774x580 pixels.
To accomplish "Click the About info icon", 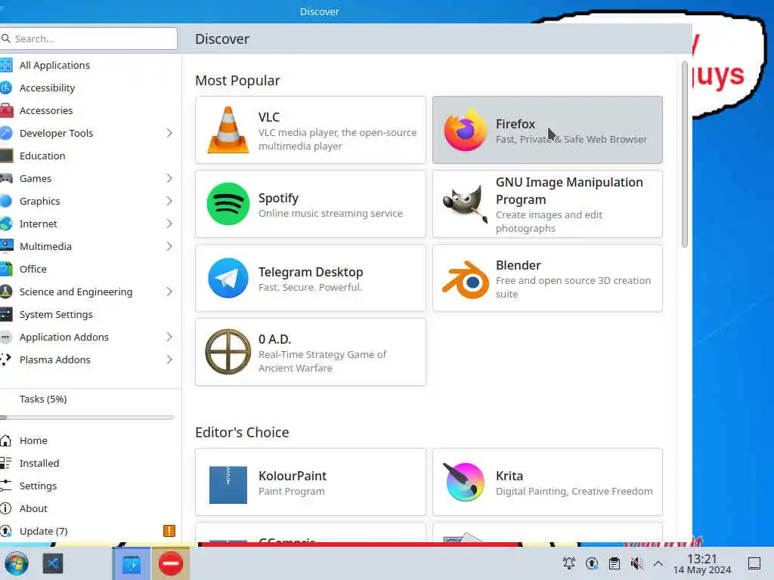I will [x=5, y=508].
